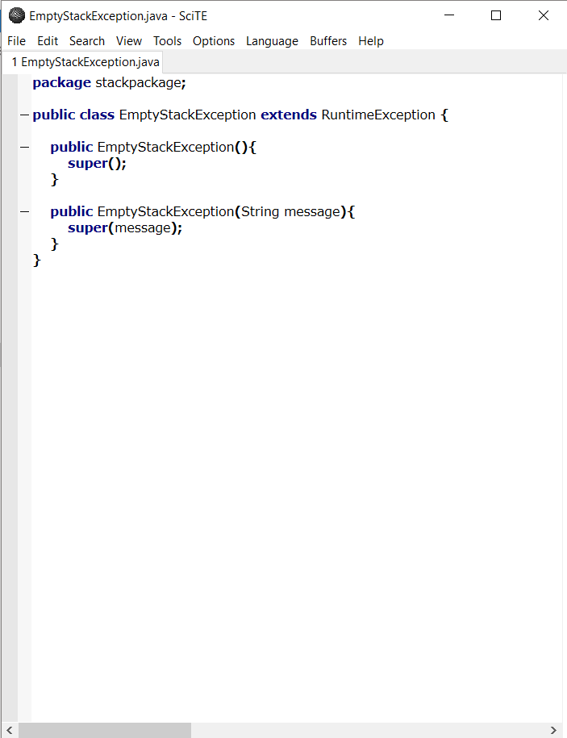Open the Search menu

[x=87, y=41]
